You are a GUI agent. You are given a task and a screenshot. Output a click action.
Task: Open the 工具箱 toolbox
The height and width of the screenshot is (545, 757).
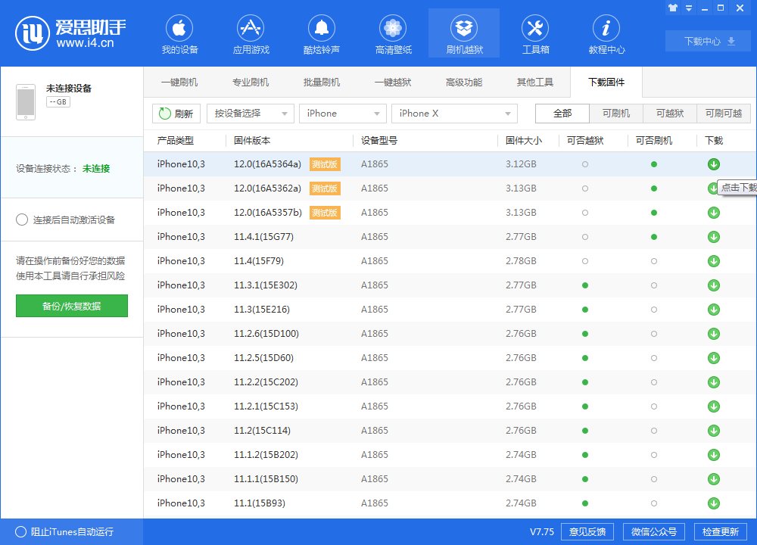coord(534,33)
